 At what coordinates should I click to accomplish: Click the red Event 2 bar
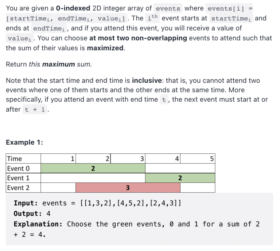pos(128,188)
